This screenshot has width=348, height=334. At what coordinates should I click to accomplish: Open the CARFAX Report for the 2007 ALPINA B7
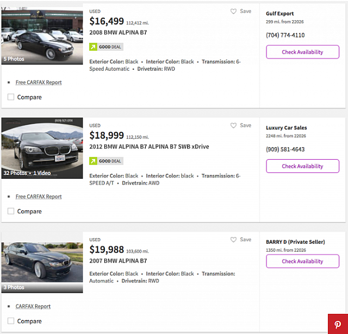[33, 307]
